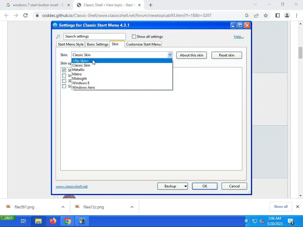Screen dimensions: 303x227
Task: Follow the www.classicshell.net link
Action: (72, 187)
